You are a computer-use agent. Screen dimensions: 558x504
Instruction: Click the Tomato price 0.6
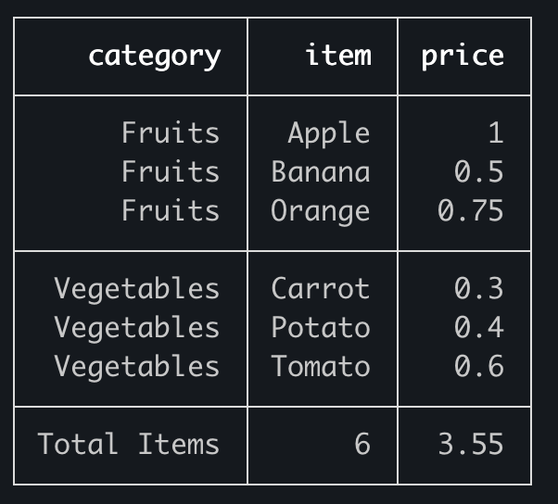pyautogui.click(x=478, y=367)
